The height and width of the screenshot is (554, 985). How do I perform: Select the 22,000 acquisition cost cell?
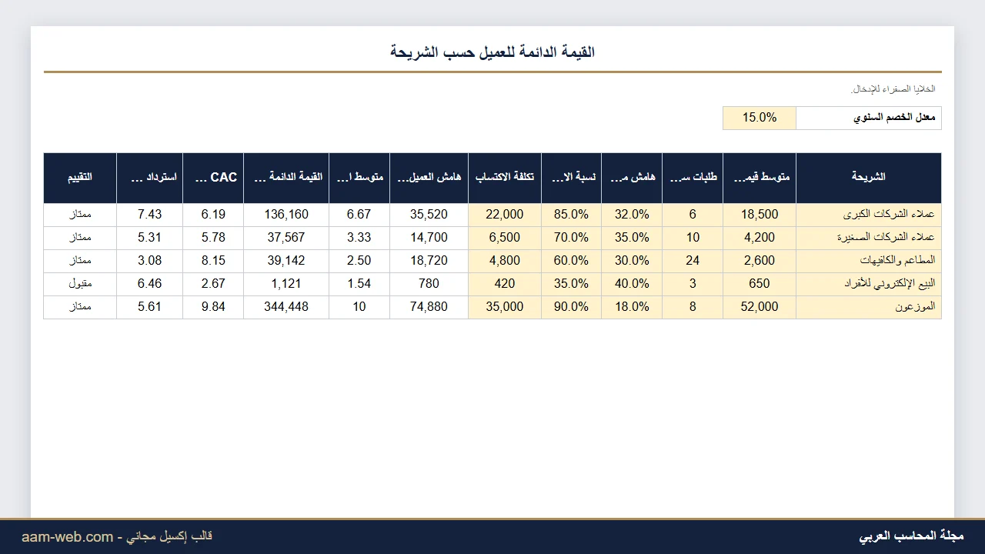(505, 215)
